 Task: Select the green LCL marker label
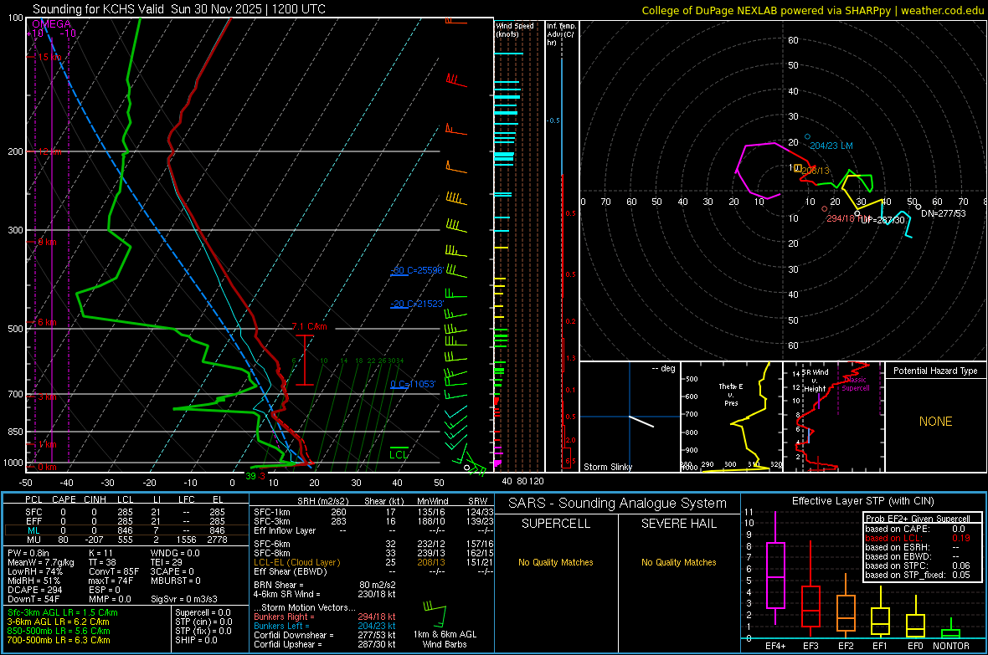pos(399,455)
